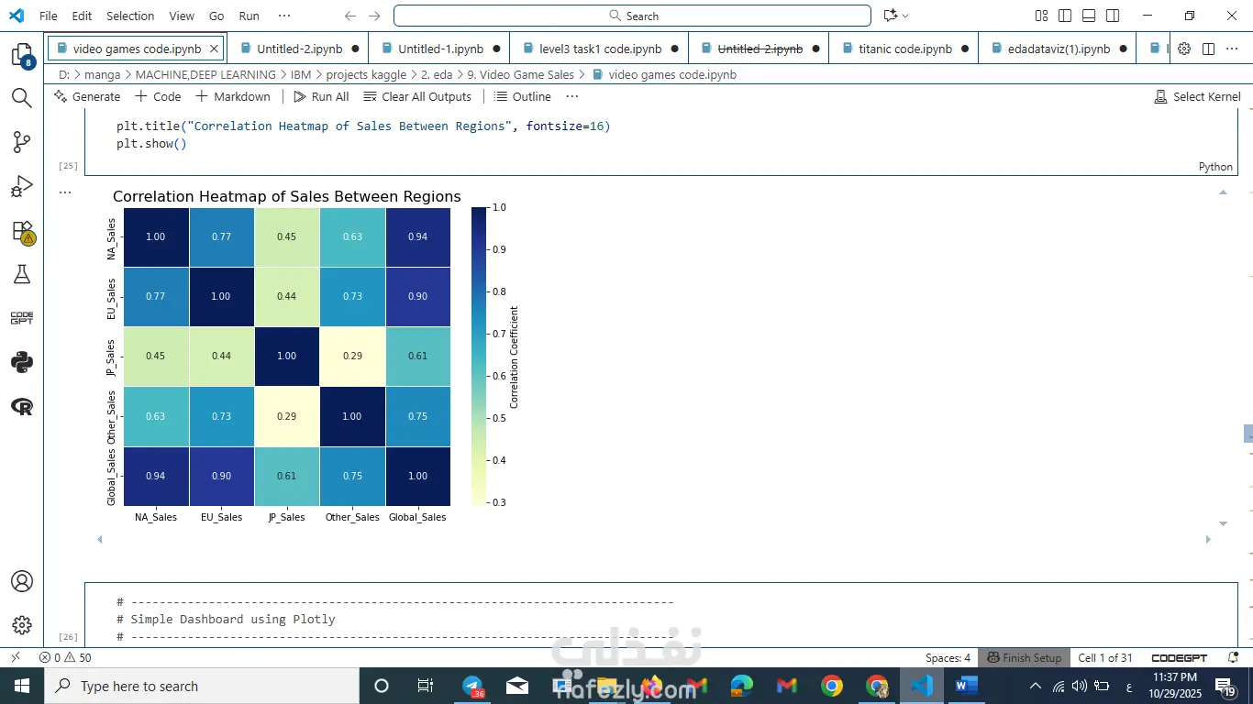This screenshot has width=1253, height=704.
Task: Expand the Copilot chat dropdown chevron
Action: click(x=905, y=16)
